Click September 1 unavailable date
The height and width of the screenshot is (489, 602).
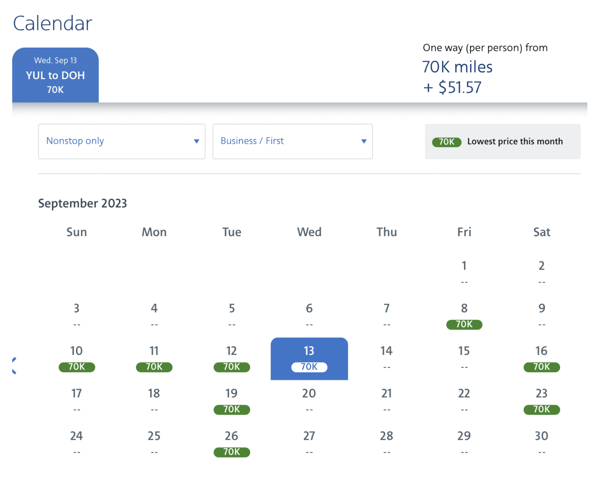tap(464, 272)
